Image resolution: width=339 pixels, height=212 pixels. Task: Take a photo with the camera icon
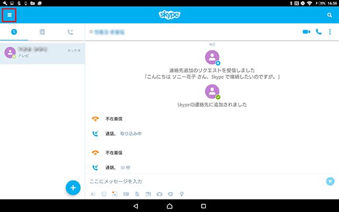click(160, 194)
